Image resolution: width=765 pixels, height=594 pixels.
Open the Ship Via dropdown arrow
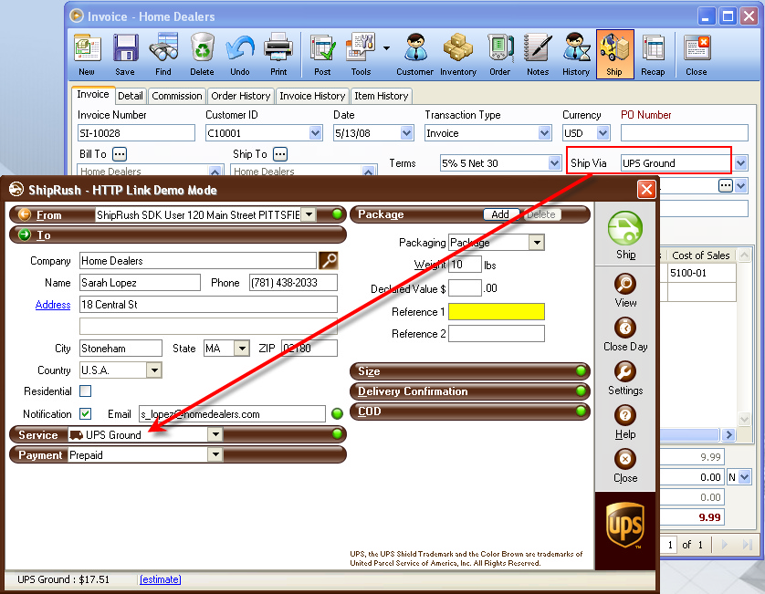point(741,163)
